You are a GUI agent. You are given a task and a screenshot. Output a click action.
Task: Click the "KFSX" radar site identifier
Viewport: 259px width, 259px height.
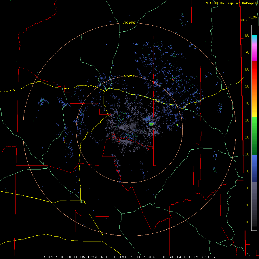coord(168,257)
